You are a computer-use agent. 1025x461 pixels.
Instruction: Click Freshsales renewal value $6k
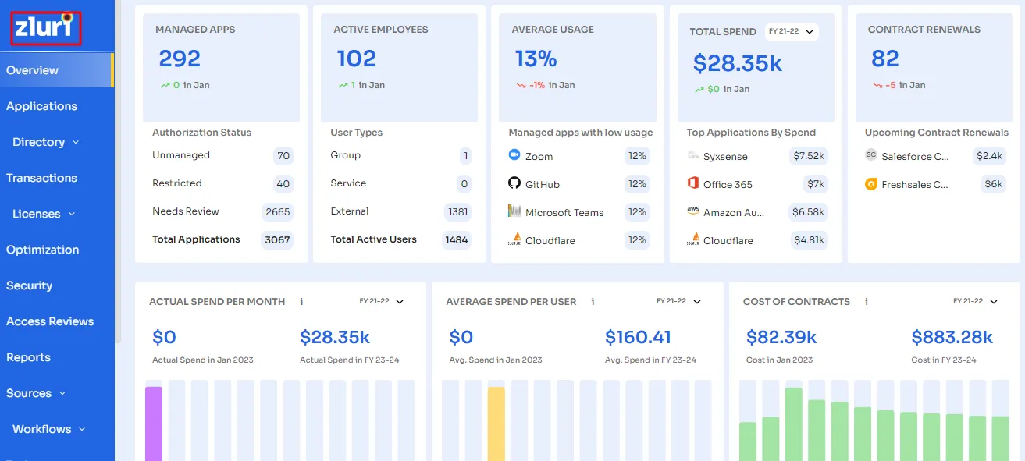tap(994, 184)
